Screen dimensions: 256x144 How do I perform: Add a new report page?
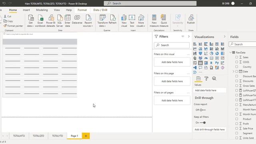tap(86, 136)
